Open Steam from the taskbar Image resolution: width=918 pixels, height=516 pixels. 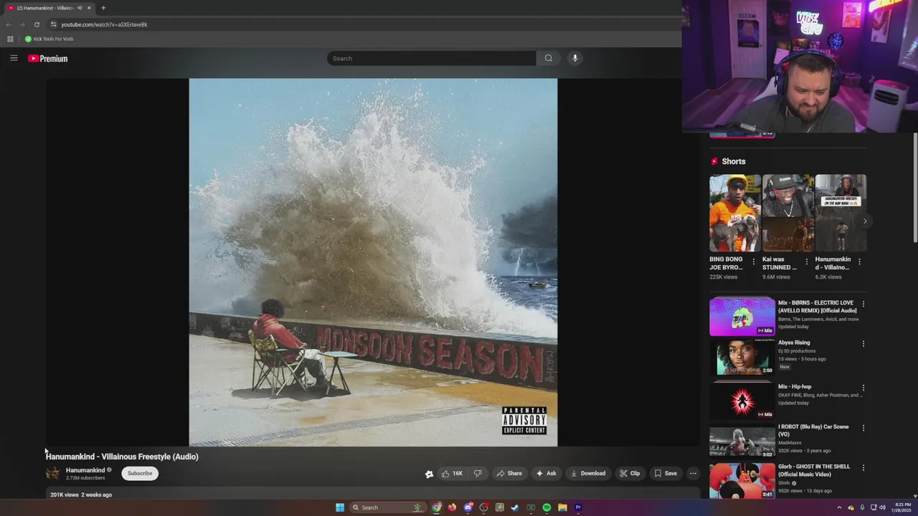515,507
